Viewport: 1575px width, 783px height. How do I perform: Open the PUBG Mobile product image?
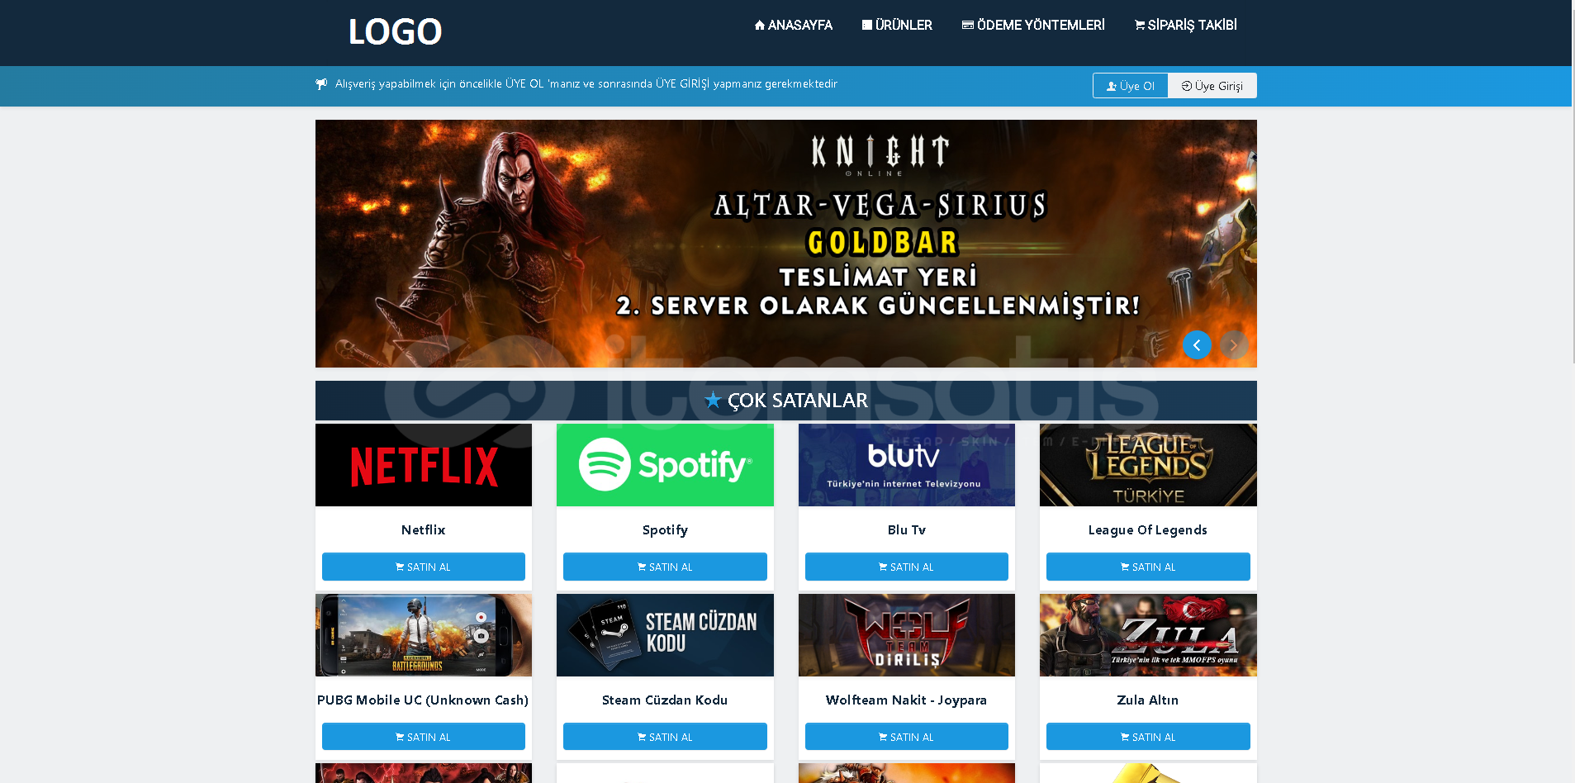[x=424, y=635]
